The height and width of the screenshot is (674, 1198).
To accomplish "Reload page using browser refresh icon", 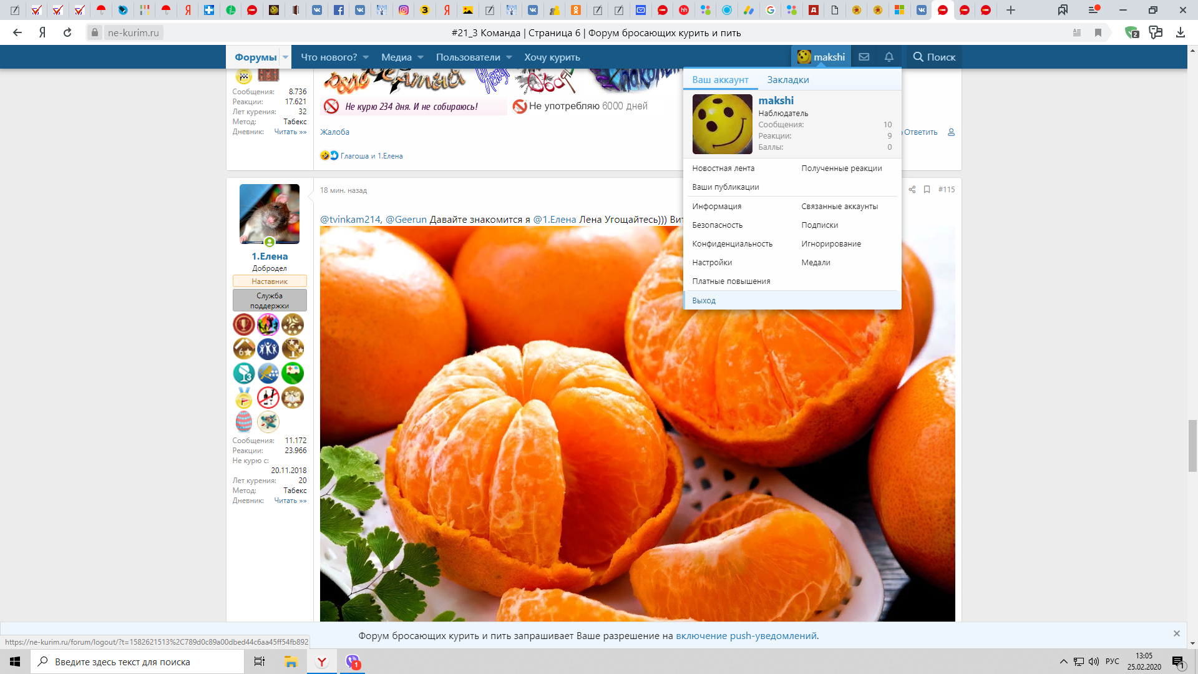I will coord(67,32).
